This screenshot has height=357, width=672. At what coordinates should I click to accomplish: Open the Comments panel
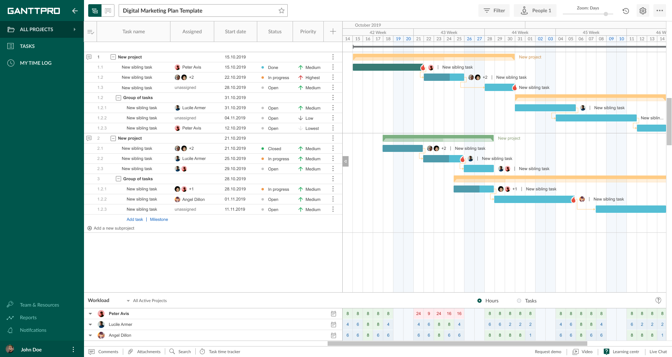[104, 352]
